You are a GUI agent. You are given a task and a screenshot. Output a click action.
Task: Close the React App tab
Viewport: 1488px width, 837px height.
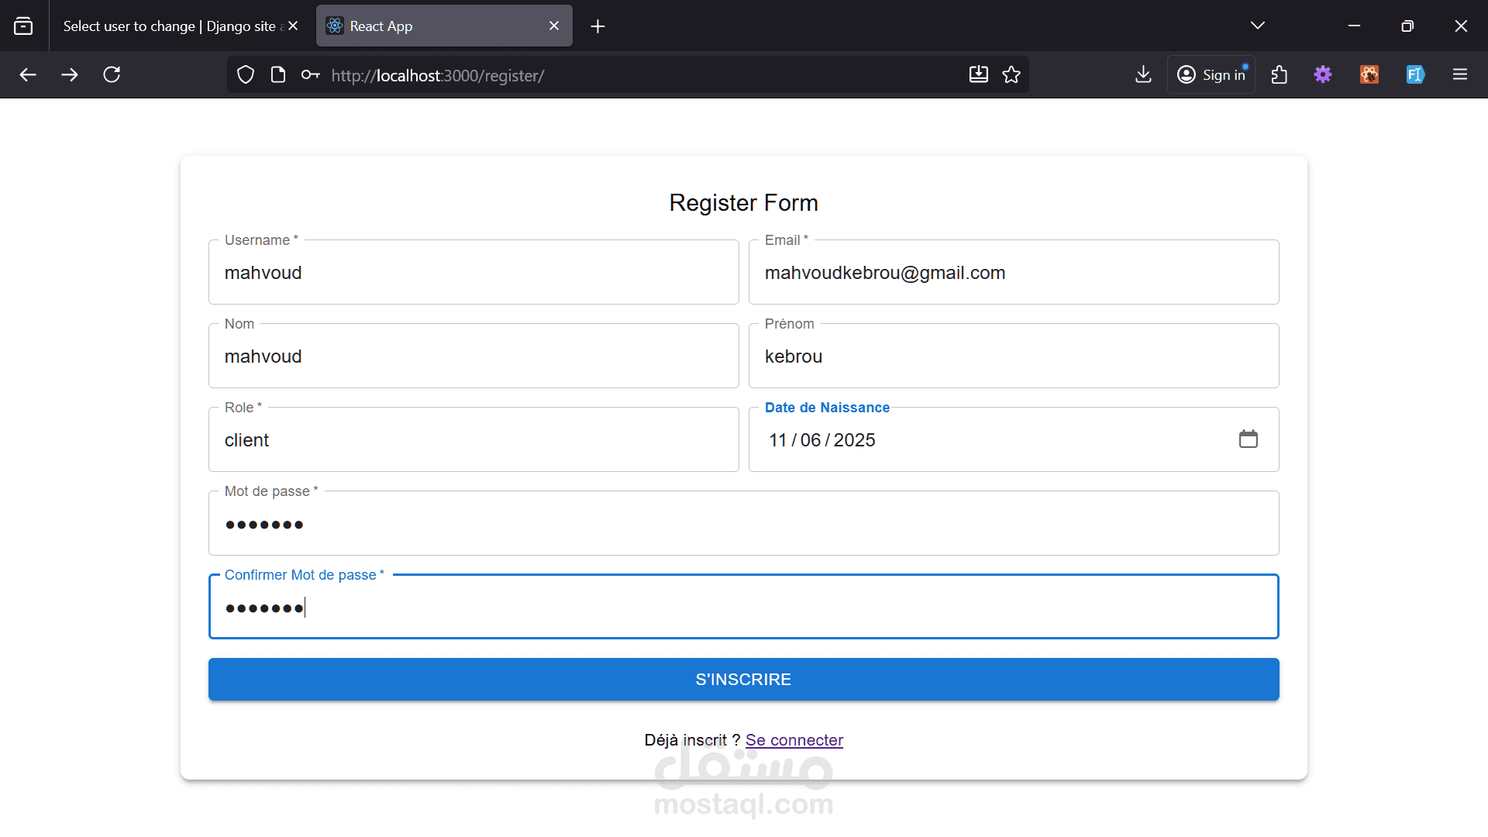(554, 26)
